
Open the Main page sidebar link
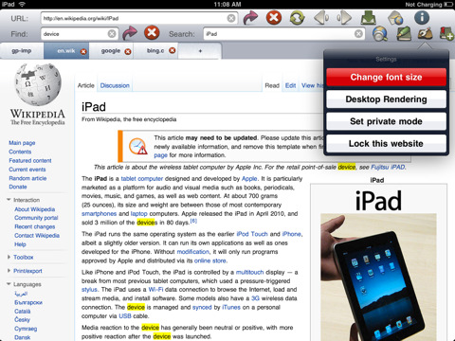point(22,143)
